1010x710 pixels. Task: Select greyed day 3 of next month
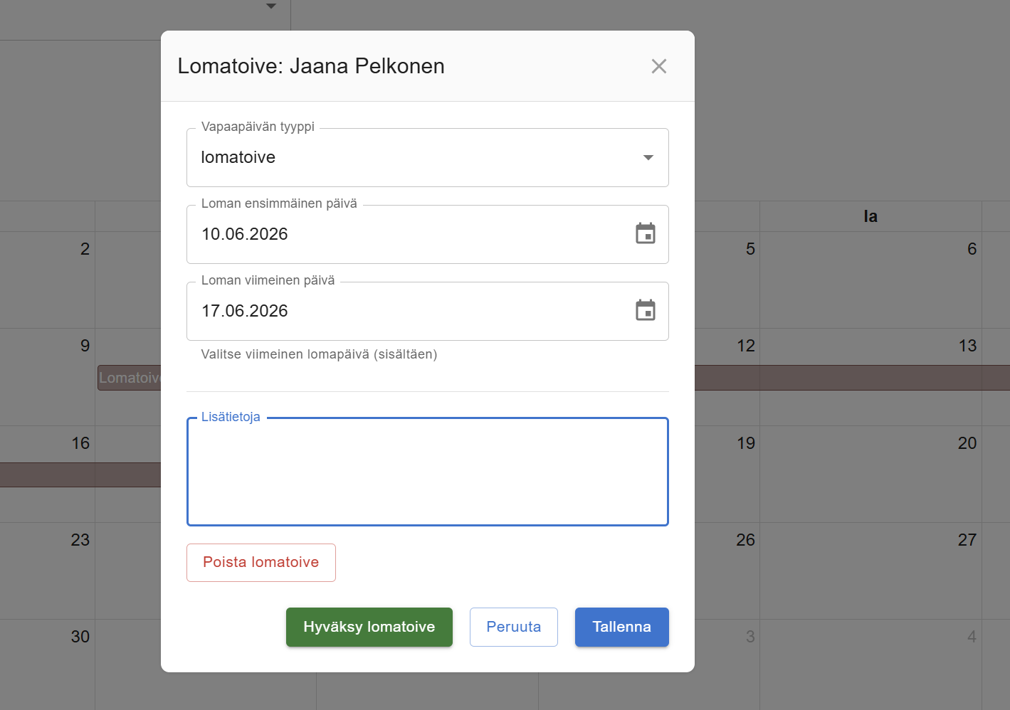pyautogui.click(x=750, y=637)
